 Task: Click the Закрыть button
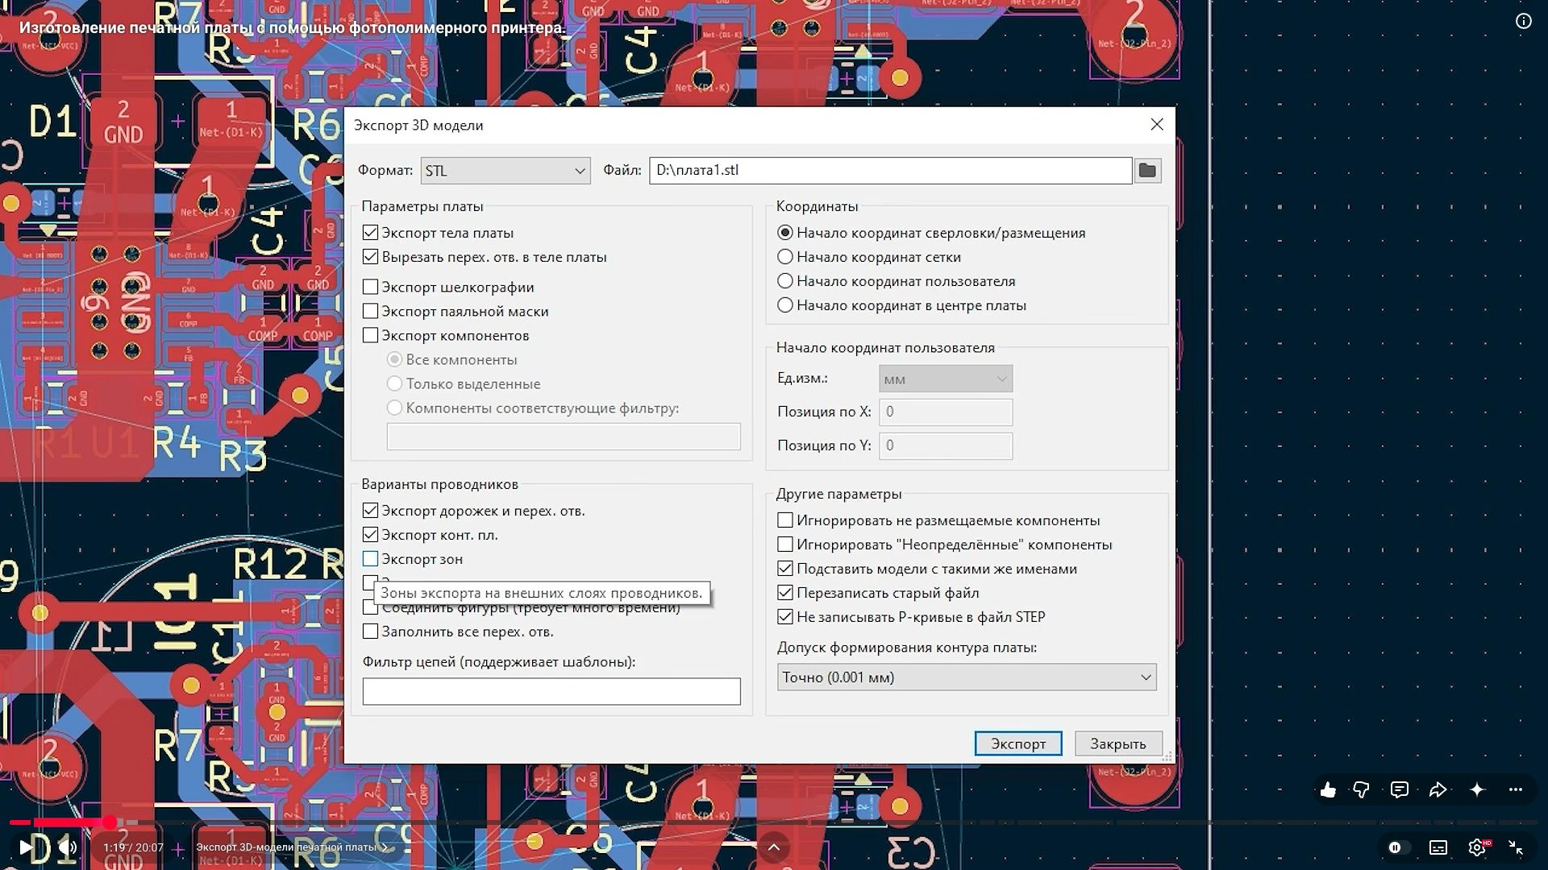pos(1118,744)
